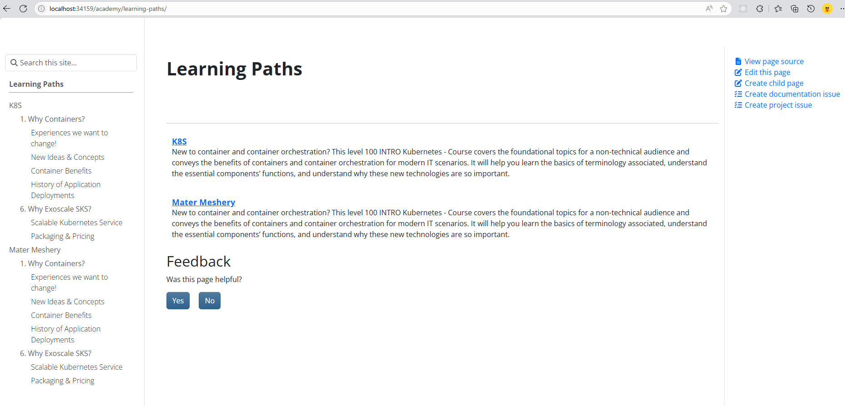
Task: Click the magnifier icon in the search box
Action: click(x=14, y=62)
